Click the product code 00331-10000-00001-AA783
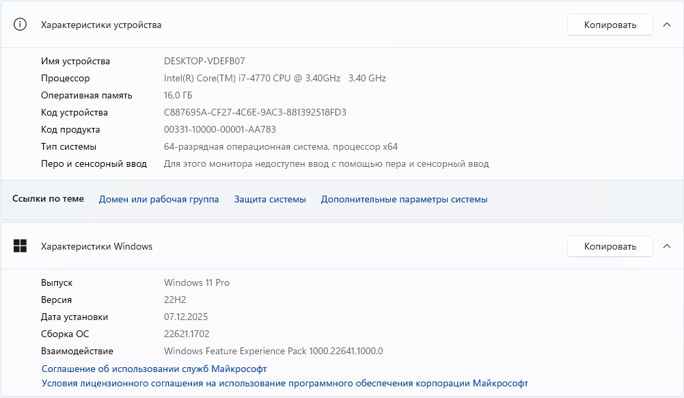Screen dimensions: 684x398 coord(220,129)
